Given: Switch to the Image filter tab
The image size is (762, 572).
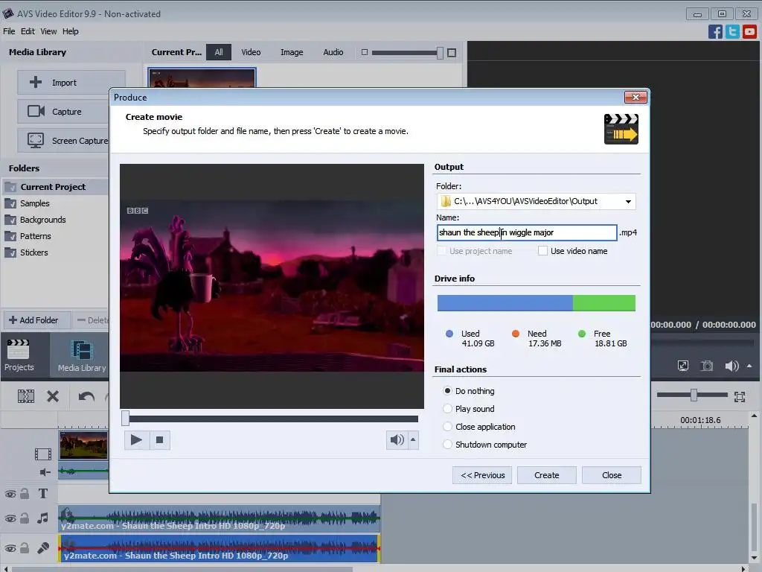Looking at the screenshot, I should pyautogui.click(x=292, y=52).
